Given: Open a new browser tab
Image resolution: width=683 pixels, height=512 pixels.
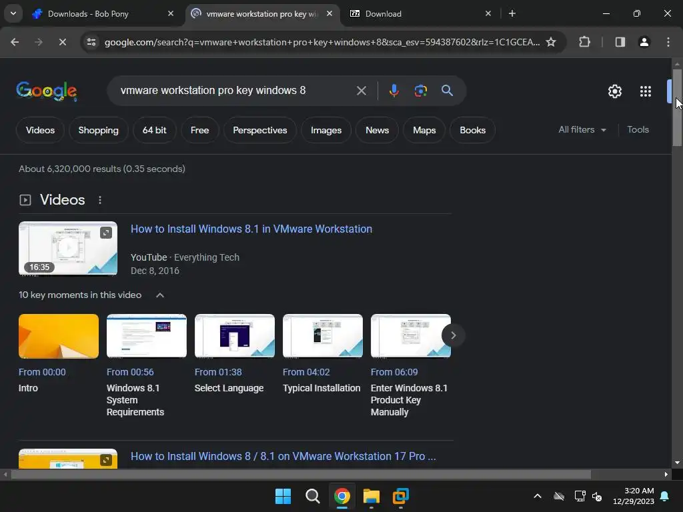Looking at the screenshot, I should pyautogui.click(x=512, y=13).
